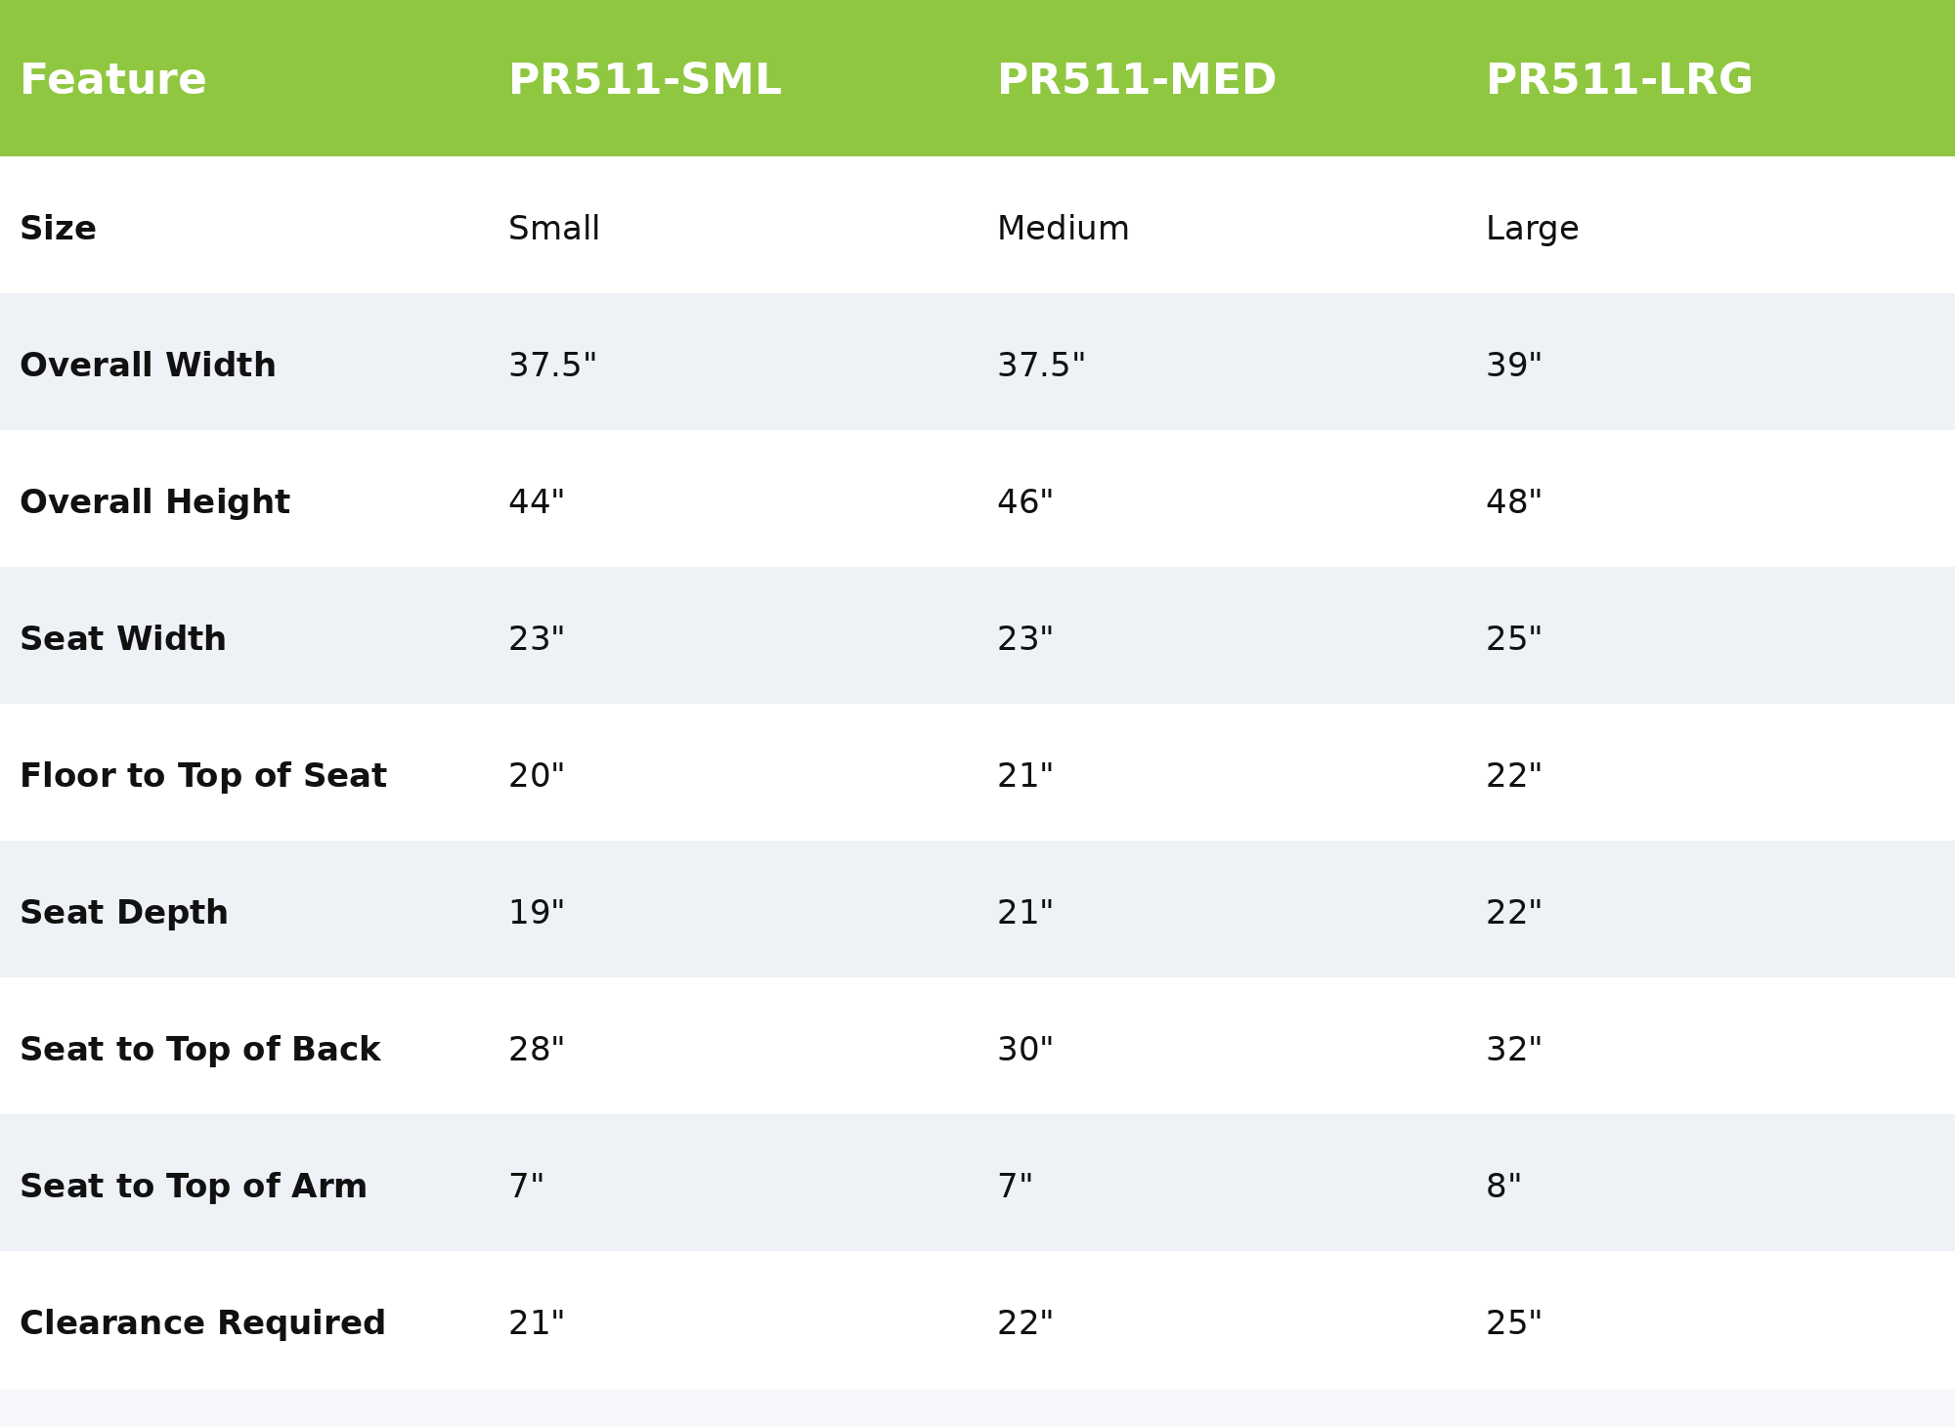Click the Overall Height row label
The height and width of the screenshot is (1427, 1955).
[x=154, y=502]
